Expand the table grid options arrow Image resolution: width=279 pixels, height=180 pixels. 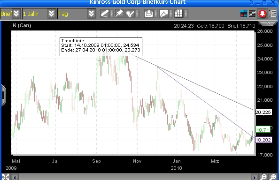[186, 14]
